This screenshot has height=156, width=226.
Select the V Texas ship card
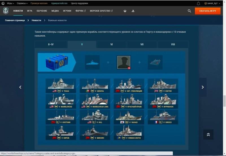[x=61, y=86]
